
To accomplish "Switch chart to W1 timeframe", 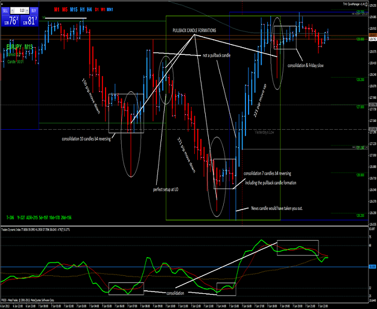I will click(103, 10).
